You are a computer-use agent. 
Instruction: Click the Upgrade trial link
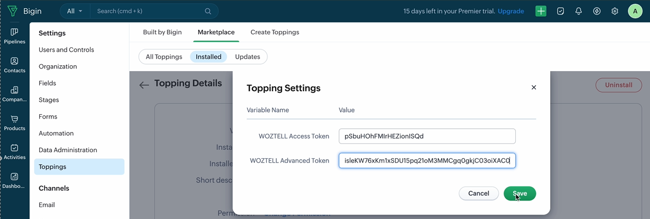coord(510,11)
